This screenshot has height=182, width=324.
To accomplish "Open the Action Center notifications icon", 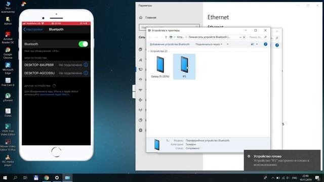I will (317, 178).
